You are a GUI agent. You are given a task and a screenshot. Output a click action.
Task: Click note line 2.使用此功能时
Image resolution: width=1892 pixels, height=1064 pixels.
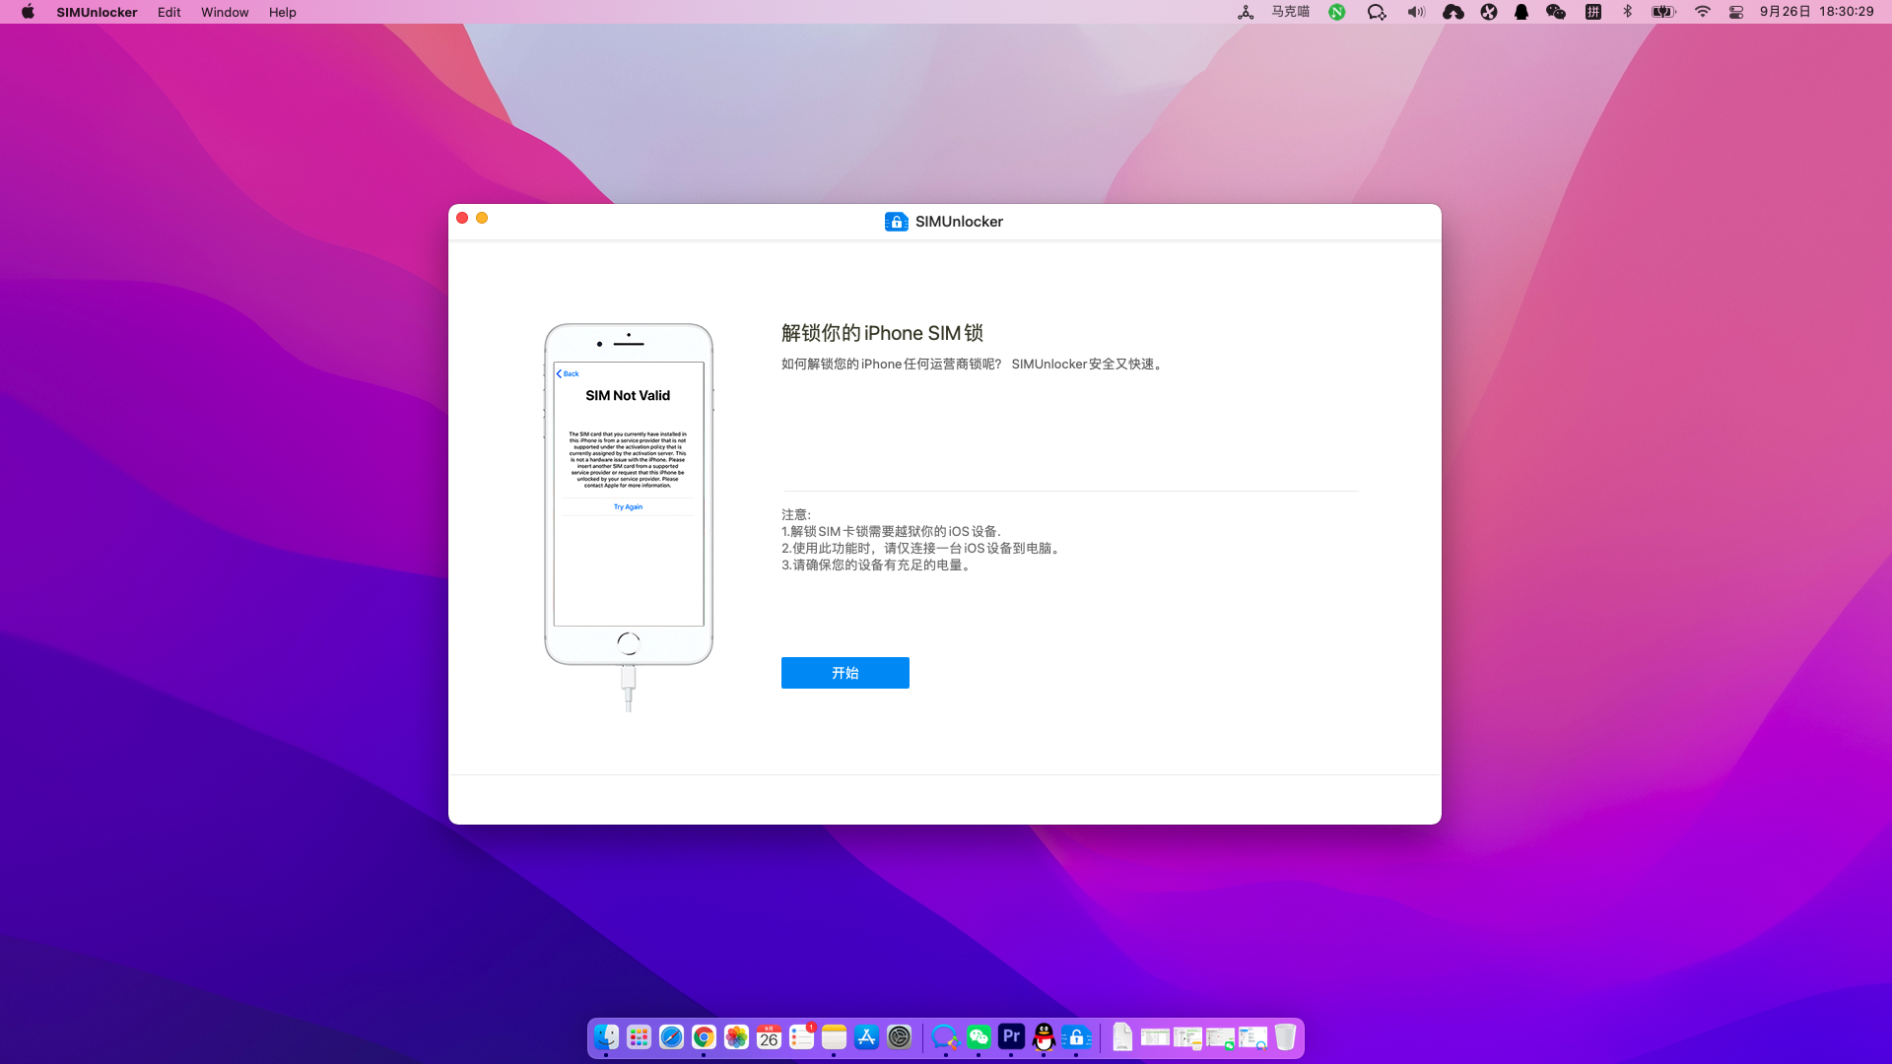(922, 548)
